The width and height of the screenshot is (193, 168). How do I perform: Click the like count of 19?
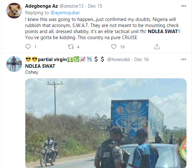(122, 47)
